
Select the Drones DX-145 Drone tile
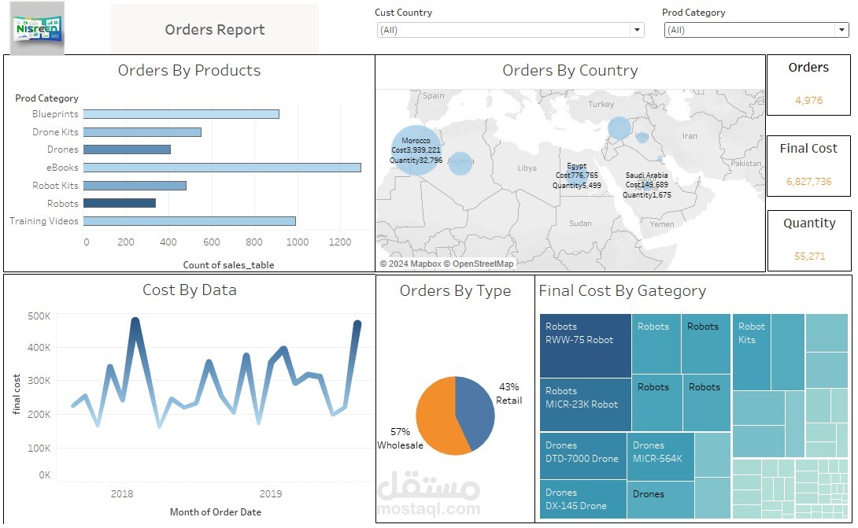[583, 499]
